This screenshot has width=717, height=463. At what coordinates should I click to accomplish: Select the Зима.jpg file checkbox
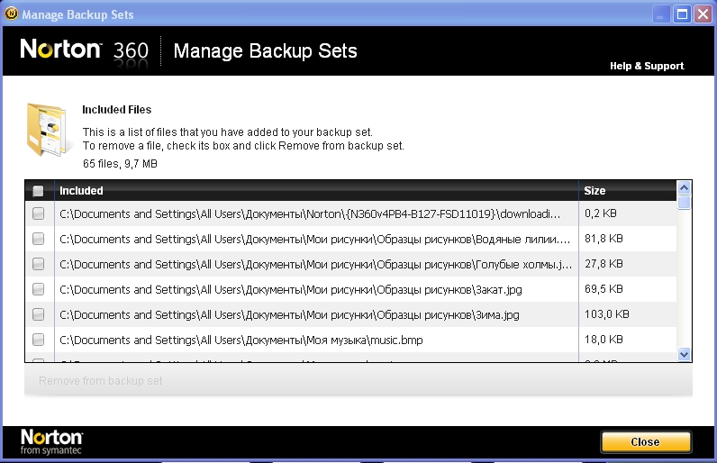[x=38, y=315]
